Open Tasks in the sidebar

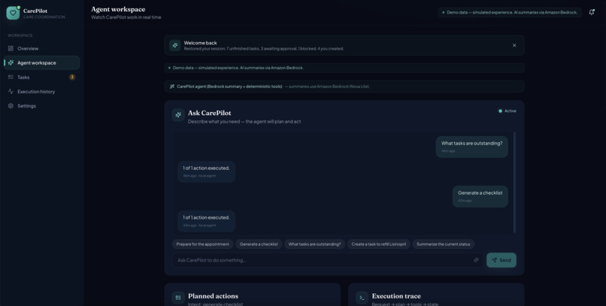42,77
